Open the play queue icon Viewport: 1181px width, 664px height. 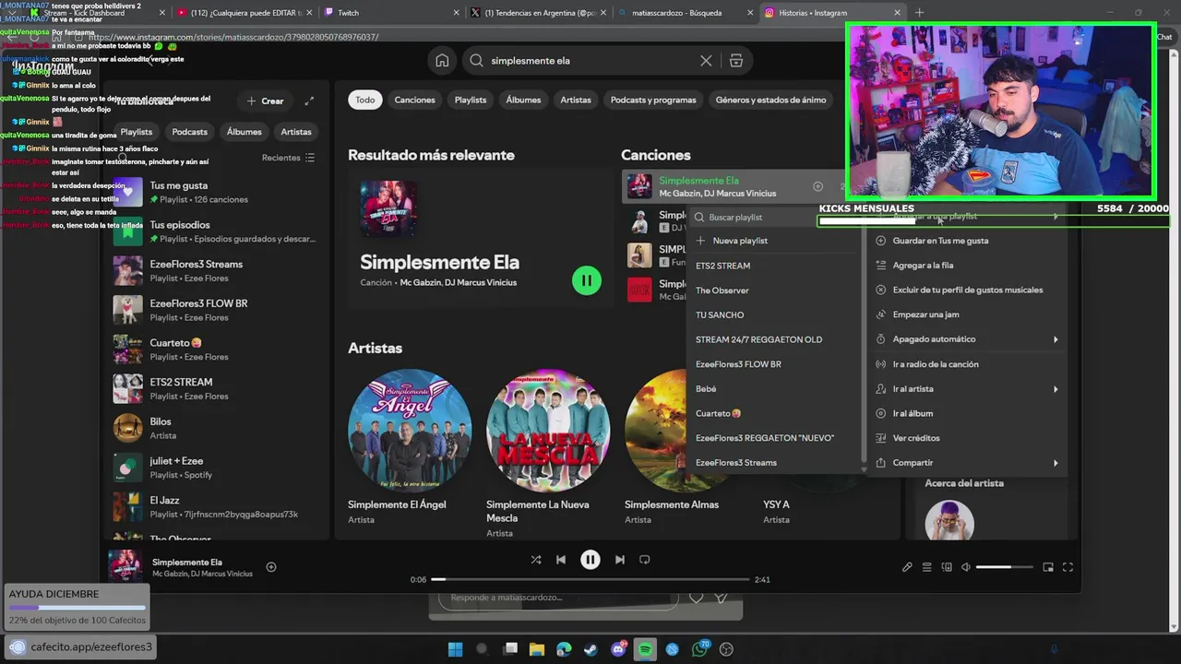point(927,567)
